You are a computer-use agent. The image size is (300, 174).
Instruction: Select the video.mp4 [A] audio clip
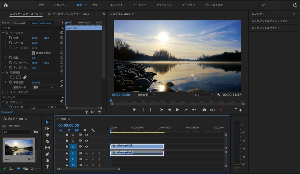click(x=137, y=153)
